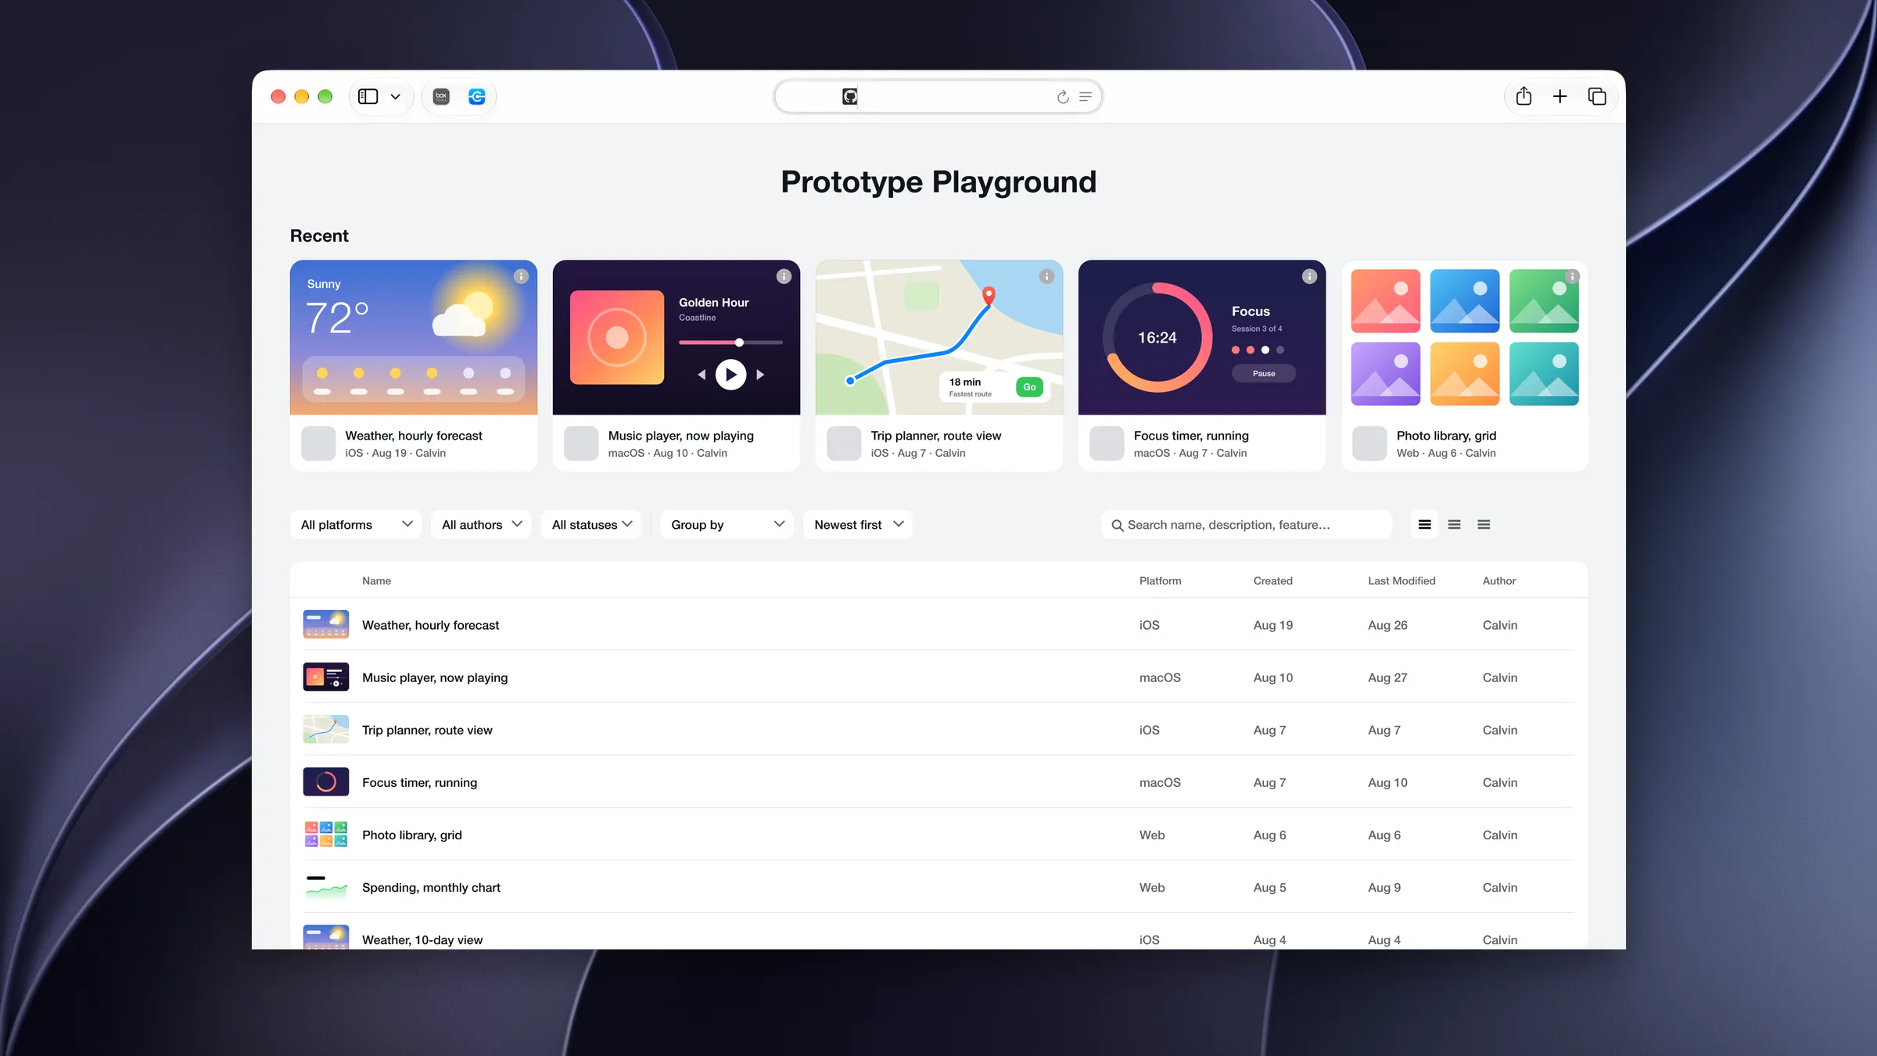Sort by the Name column header
The width and height of the screenshot is (1877, 1056).
click(376, 581)
